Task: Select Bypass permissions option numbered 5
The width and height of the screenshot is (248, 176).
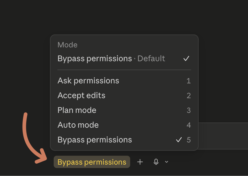Action: (x=124, y=140)
